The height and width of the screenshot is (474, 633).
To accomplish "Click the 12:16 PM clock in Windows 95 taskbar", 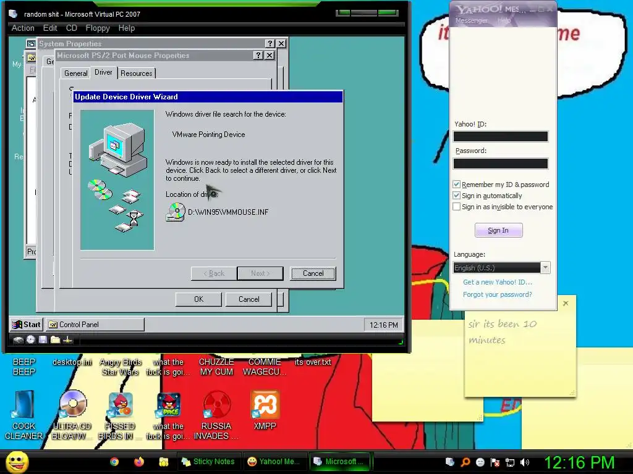I will click(383, 325).
